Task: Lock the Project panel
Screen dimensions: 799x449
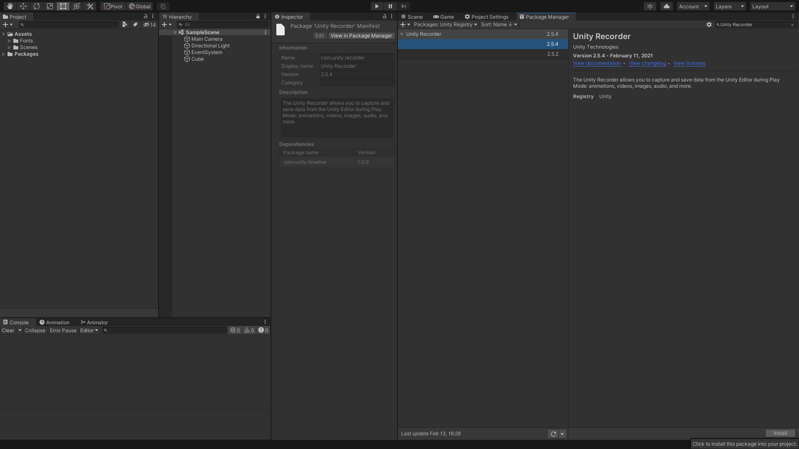Action: point(146,17)
